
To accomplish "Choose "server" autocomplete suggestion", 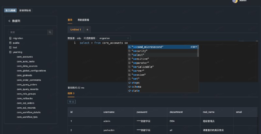I will (x=163, y=71).
